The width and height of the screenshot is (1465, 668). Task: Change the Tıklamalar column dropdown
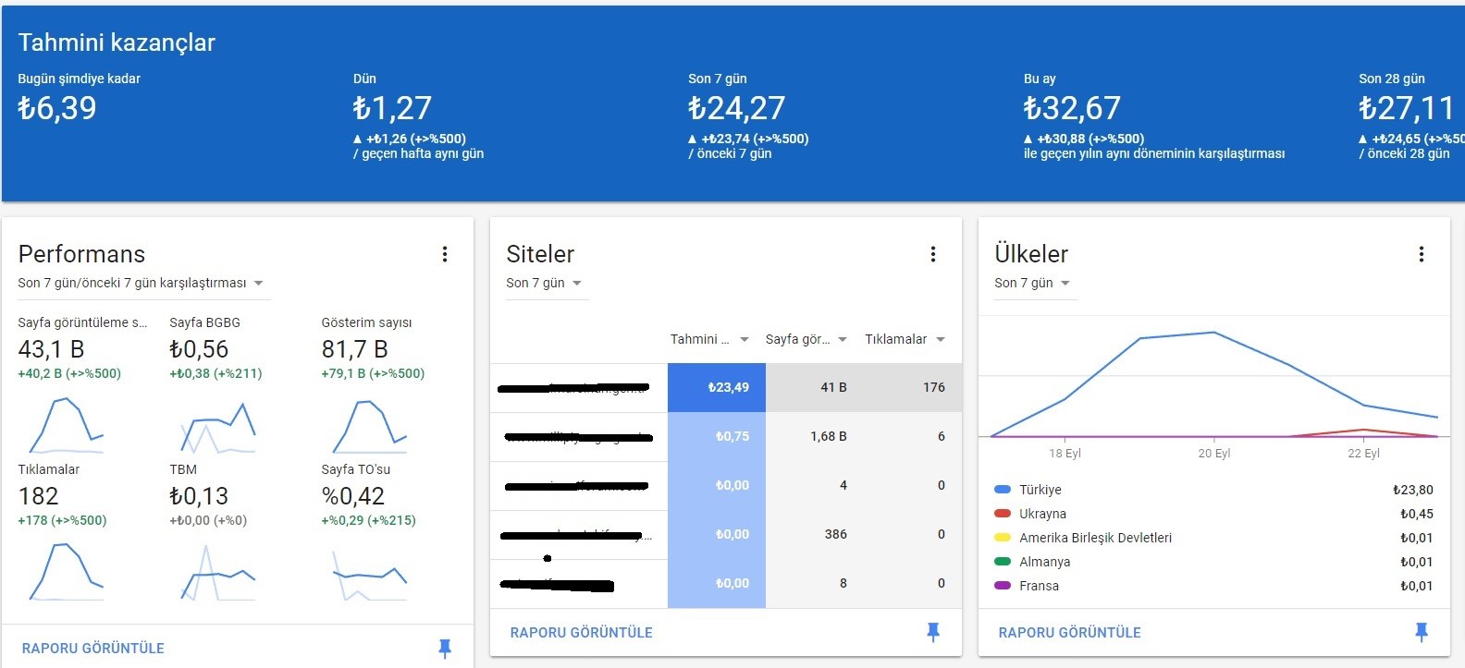[x=905, y=339]
